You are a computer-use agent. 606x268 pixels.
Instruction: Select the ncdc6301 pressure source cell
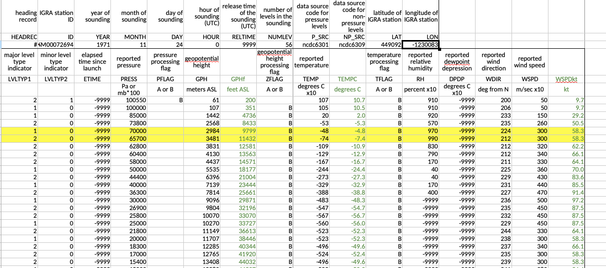click(312, 44)
